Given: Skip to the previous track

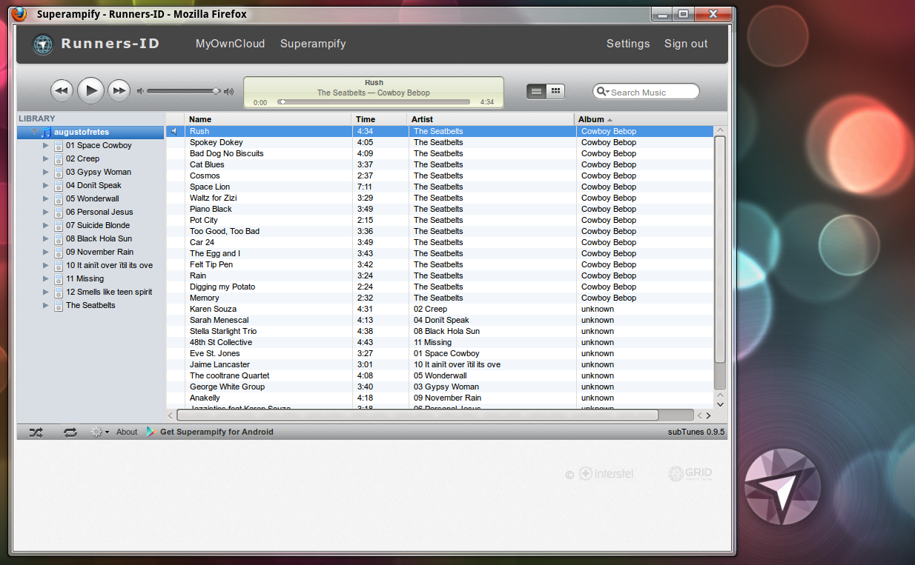Looking at the screenshot, I should tap(62, 91).
